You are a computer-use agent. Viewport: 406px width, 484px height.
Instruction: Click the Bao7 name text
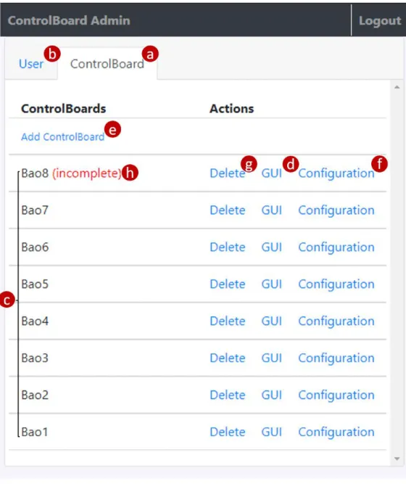pyautogui.click(x=35, y=210)
